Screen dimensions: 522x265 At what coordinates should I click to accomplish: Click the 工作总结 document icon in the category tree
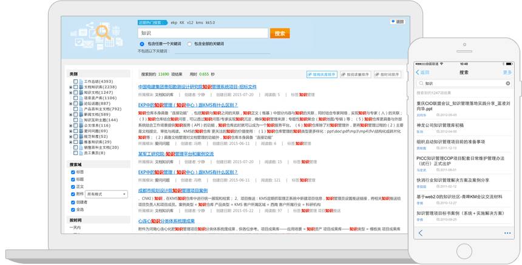(80, 81)
